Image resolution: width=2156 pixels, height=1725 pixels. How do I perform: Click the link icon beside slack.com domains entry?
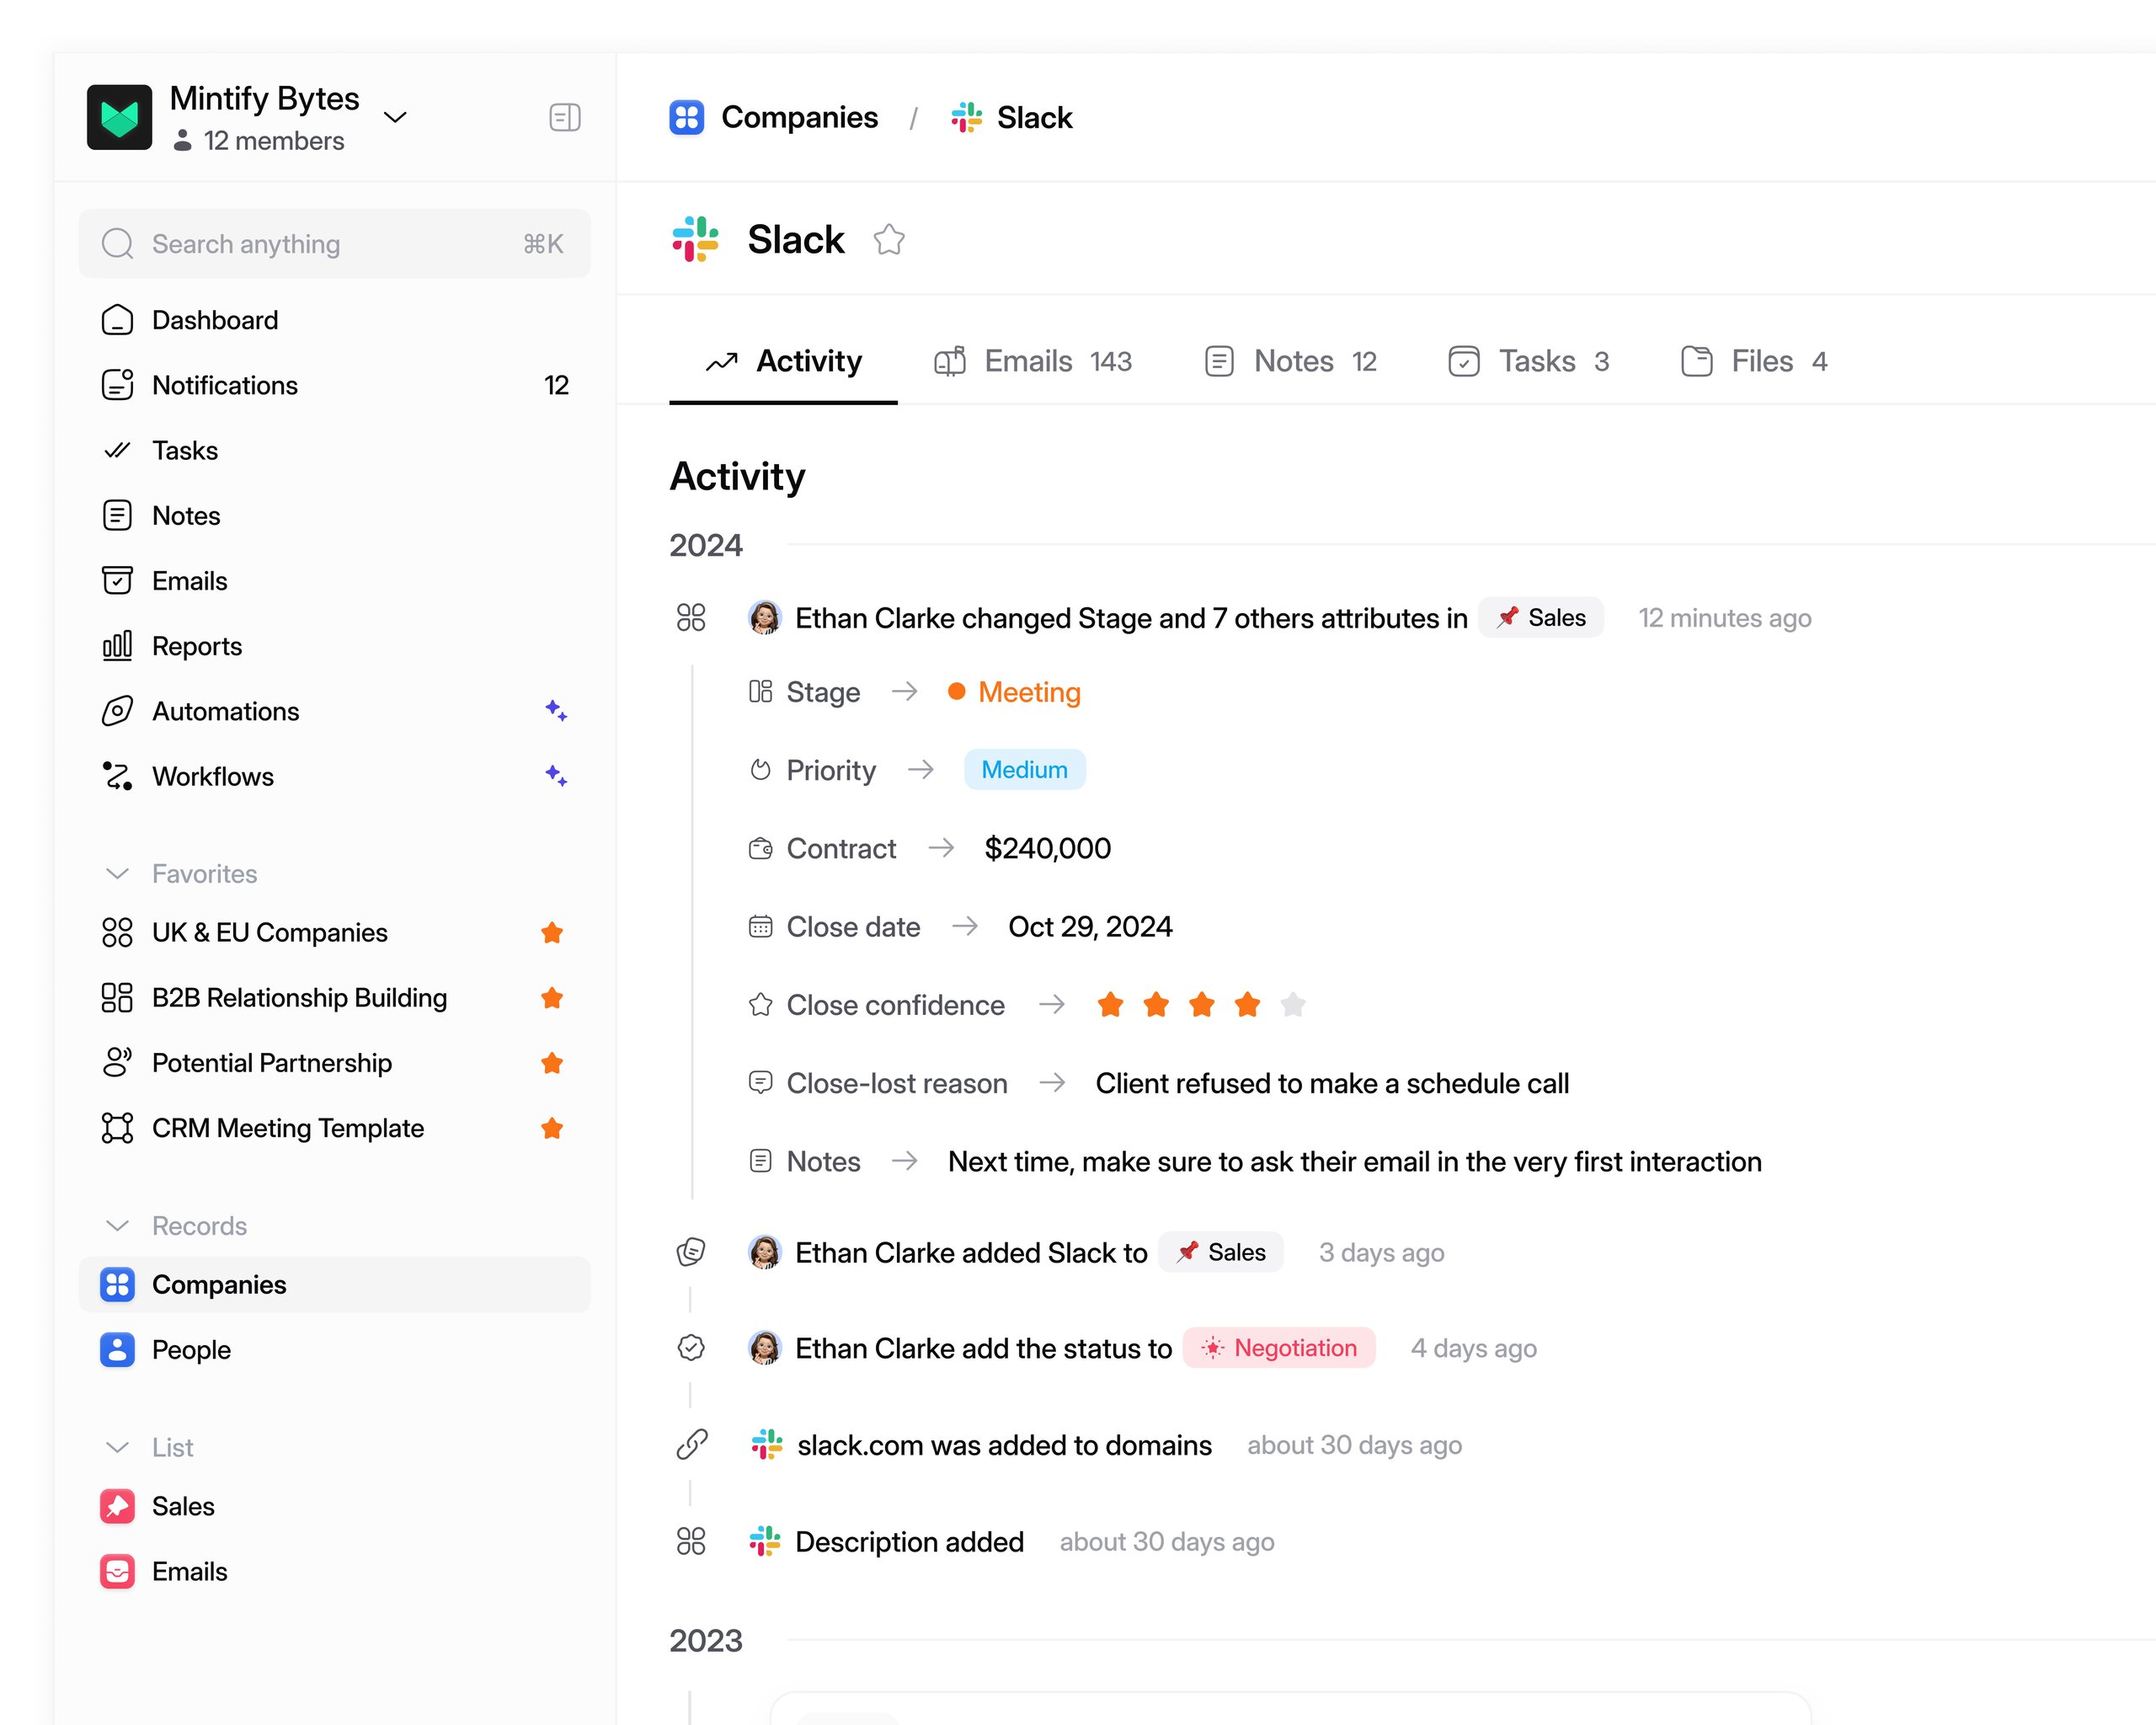(691, 1445)
